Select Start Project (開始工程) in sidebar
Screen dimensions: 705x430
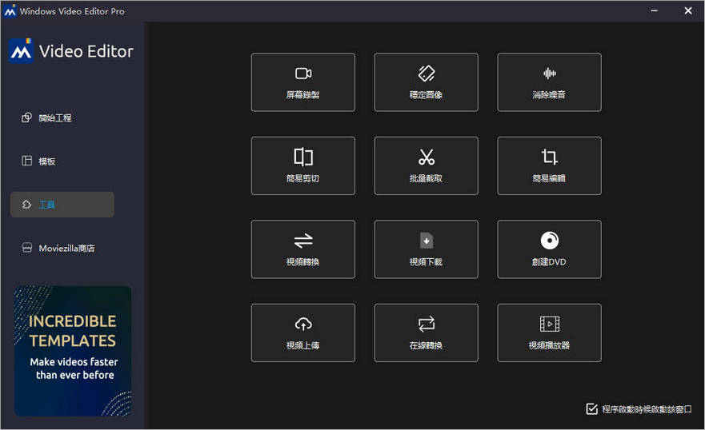tap(62, 117)
